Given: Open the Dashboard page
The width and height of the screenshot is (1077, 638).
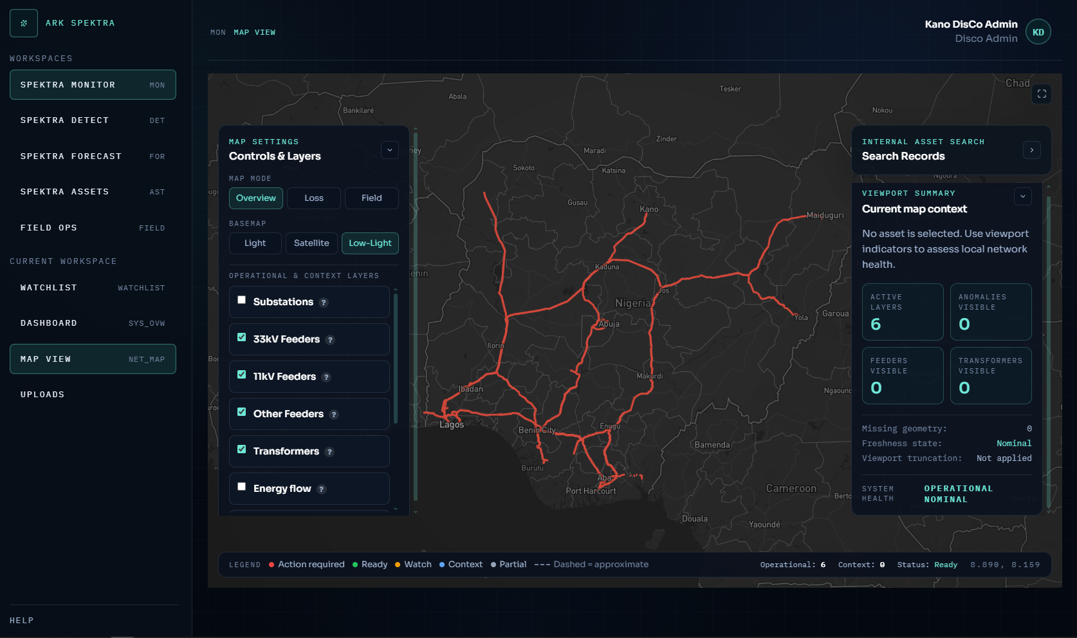Looking at the screenshot, I should (x=93, y=323).
